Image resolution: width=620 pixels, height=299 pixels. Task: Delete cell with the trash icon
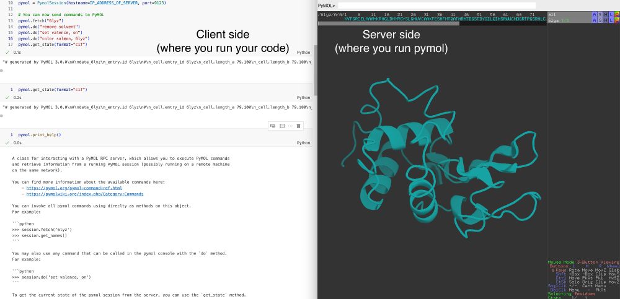[x=299, y=126]
